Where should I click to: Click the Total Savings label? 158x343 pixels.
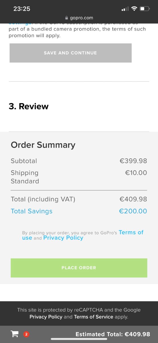click(32, 211)
